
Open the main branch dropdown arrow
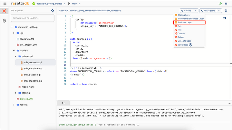[x=79, y=4]
